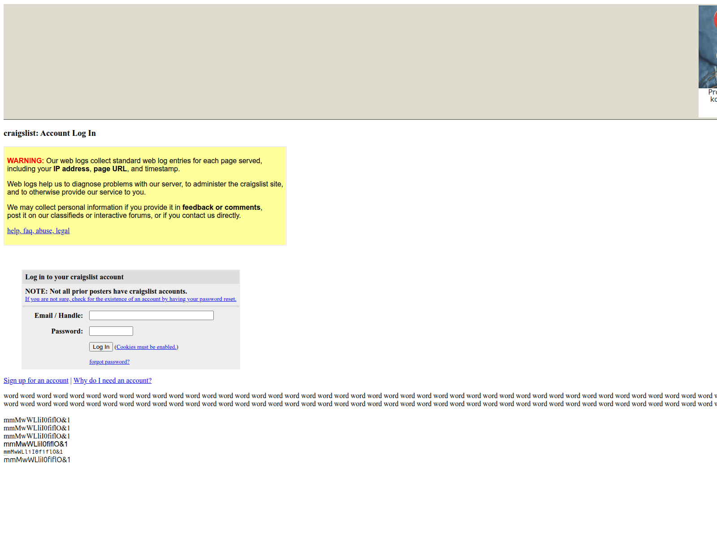Click the 'Password:' label
The width and height of the screenshot is (717, 538).
coord(67,331)
